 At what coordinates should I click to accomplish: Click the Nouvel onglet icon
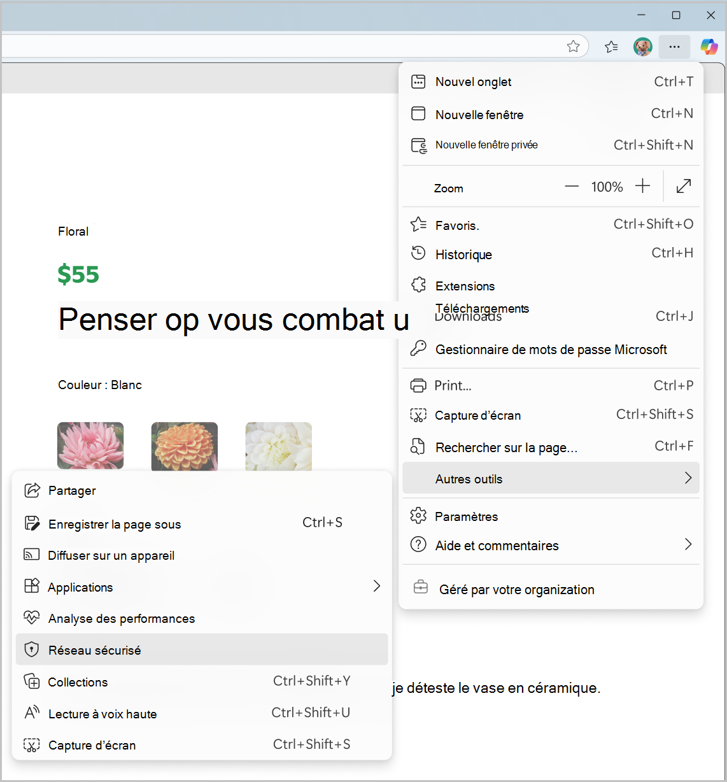pos(418,82)
